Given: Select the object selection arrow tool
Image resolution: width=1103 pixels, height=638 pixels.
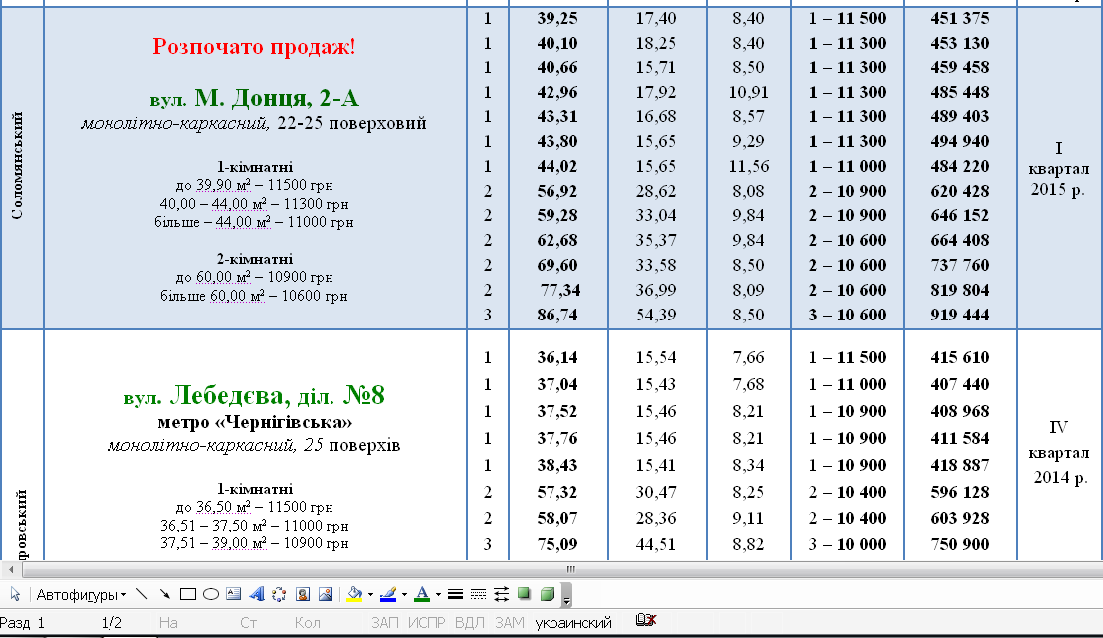Looking at the screenshot, I should [x=15, y=595].
